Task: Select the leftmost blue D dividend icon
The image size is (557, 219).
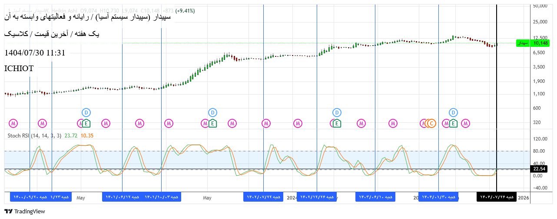Action: (86, 113)
